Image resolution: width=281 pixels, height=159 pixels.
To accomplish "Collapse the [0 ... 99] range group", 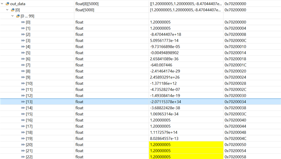I will (x=13, y=16).
